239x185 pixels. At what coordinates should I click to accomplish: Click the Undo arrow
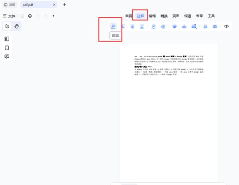point(38,16)
